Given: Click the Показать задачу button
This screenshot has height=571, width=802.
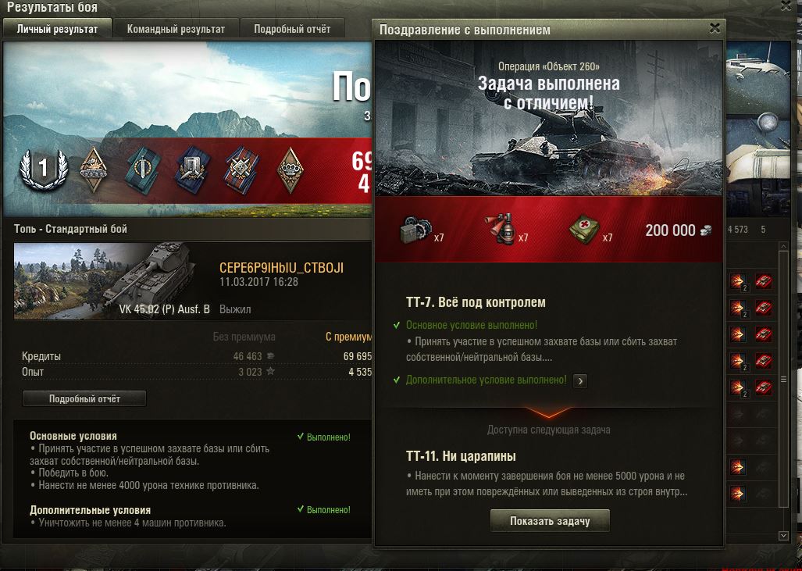Looking at the screenshot, I should coord(550,521).
